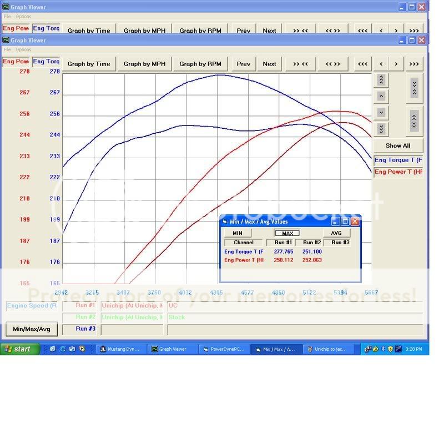Jump graph far right with triple-right arrows in front window

pos(413,64)
